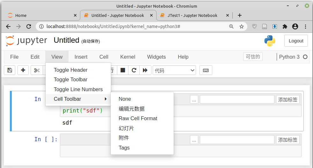Click the blue download extension icon
313x168 pixels.
click(x=275, y=26)
